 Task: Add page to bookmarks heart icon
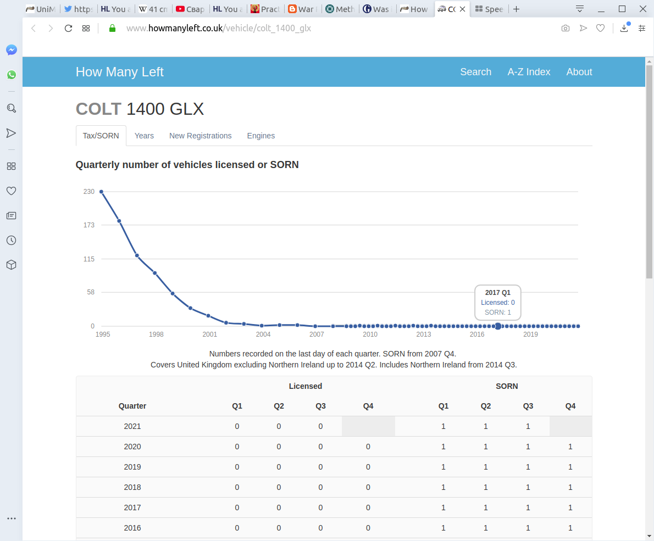click(x=601, y=29)
